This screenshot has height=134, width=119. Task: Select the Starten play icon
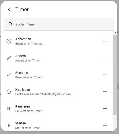coord(9,125)
